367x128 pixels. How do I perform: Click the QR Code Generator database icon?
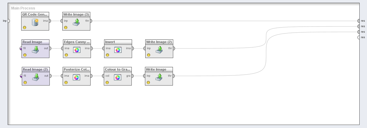35,22
